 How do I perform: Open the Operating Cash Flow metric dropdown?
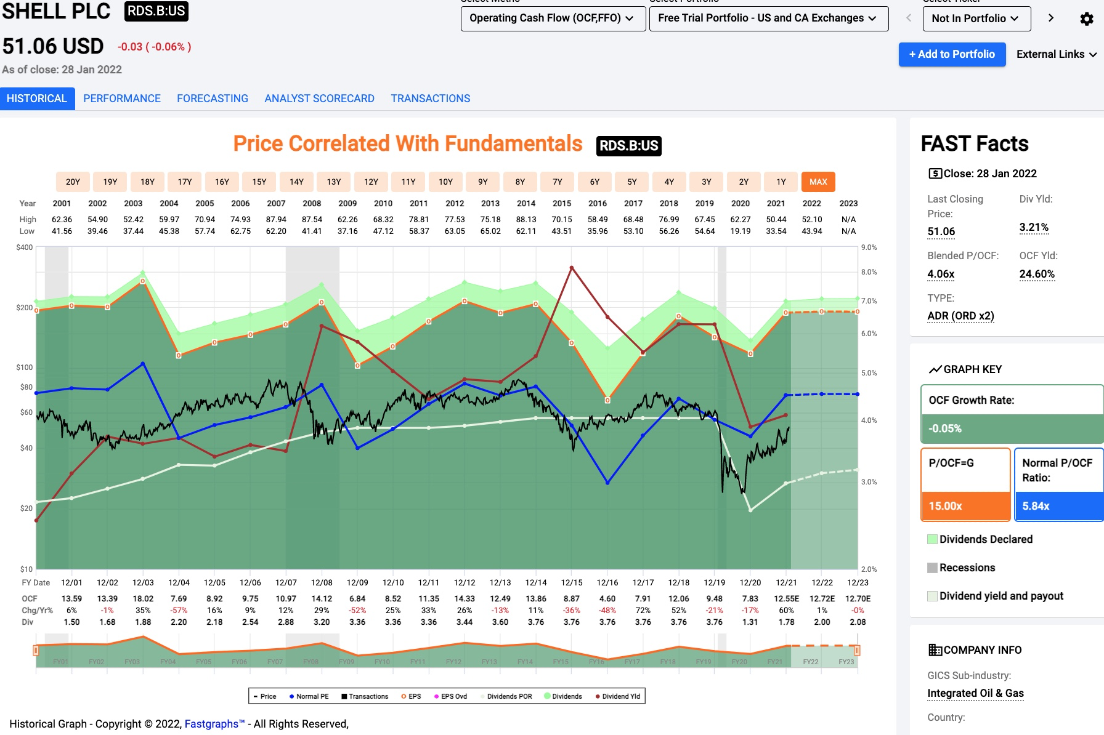point(553,18)
